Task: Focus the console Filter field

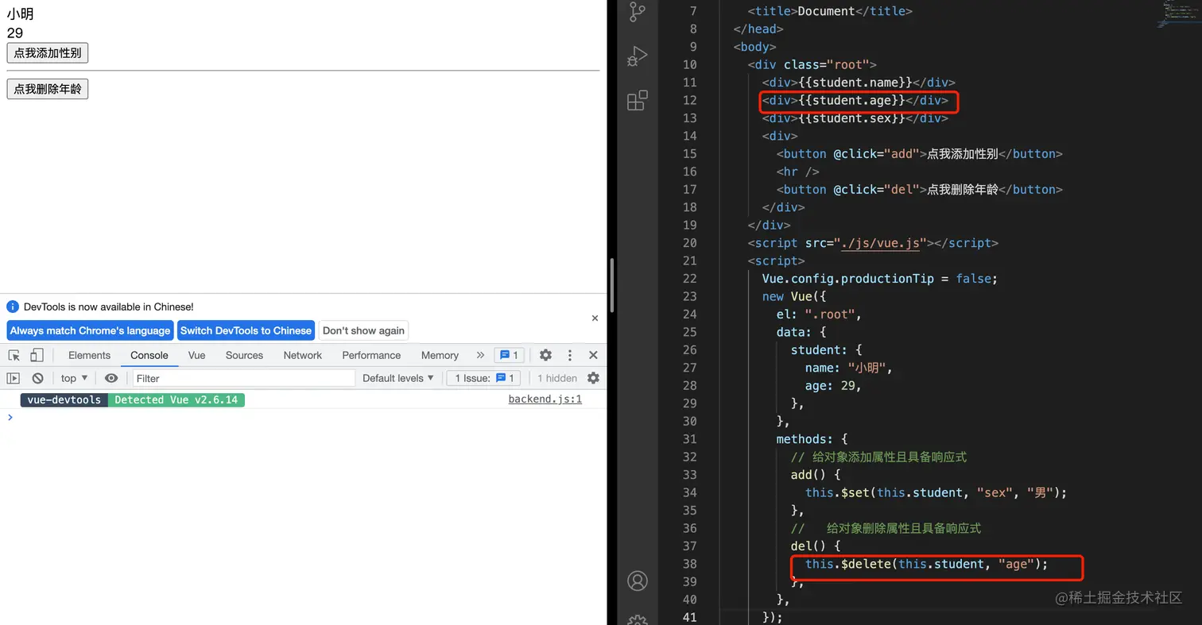Action: [244, 378]
